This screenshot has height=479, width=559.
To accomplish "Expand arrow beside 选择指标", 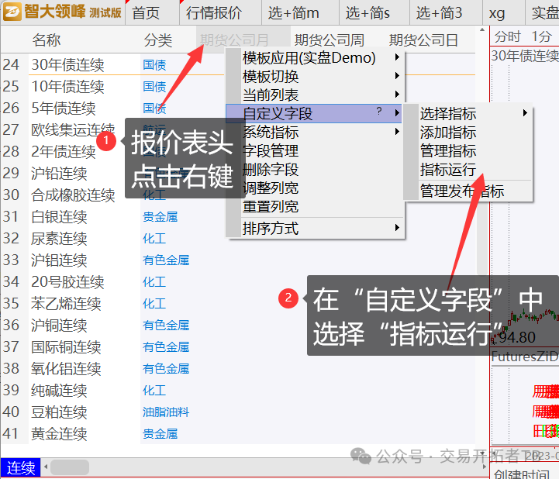I will click(x=525, y=113).
